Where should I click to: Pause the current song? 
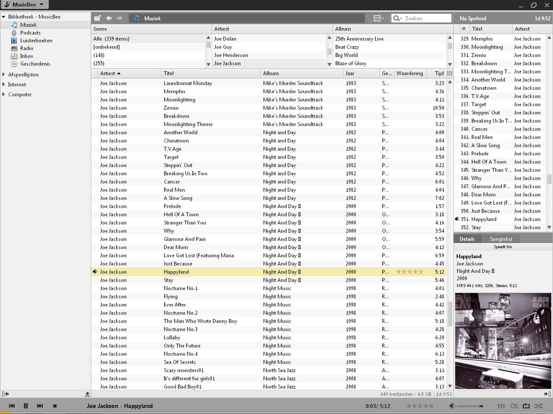tap(25, 406)
